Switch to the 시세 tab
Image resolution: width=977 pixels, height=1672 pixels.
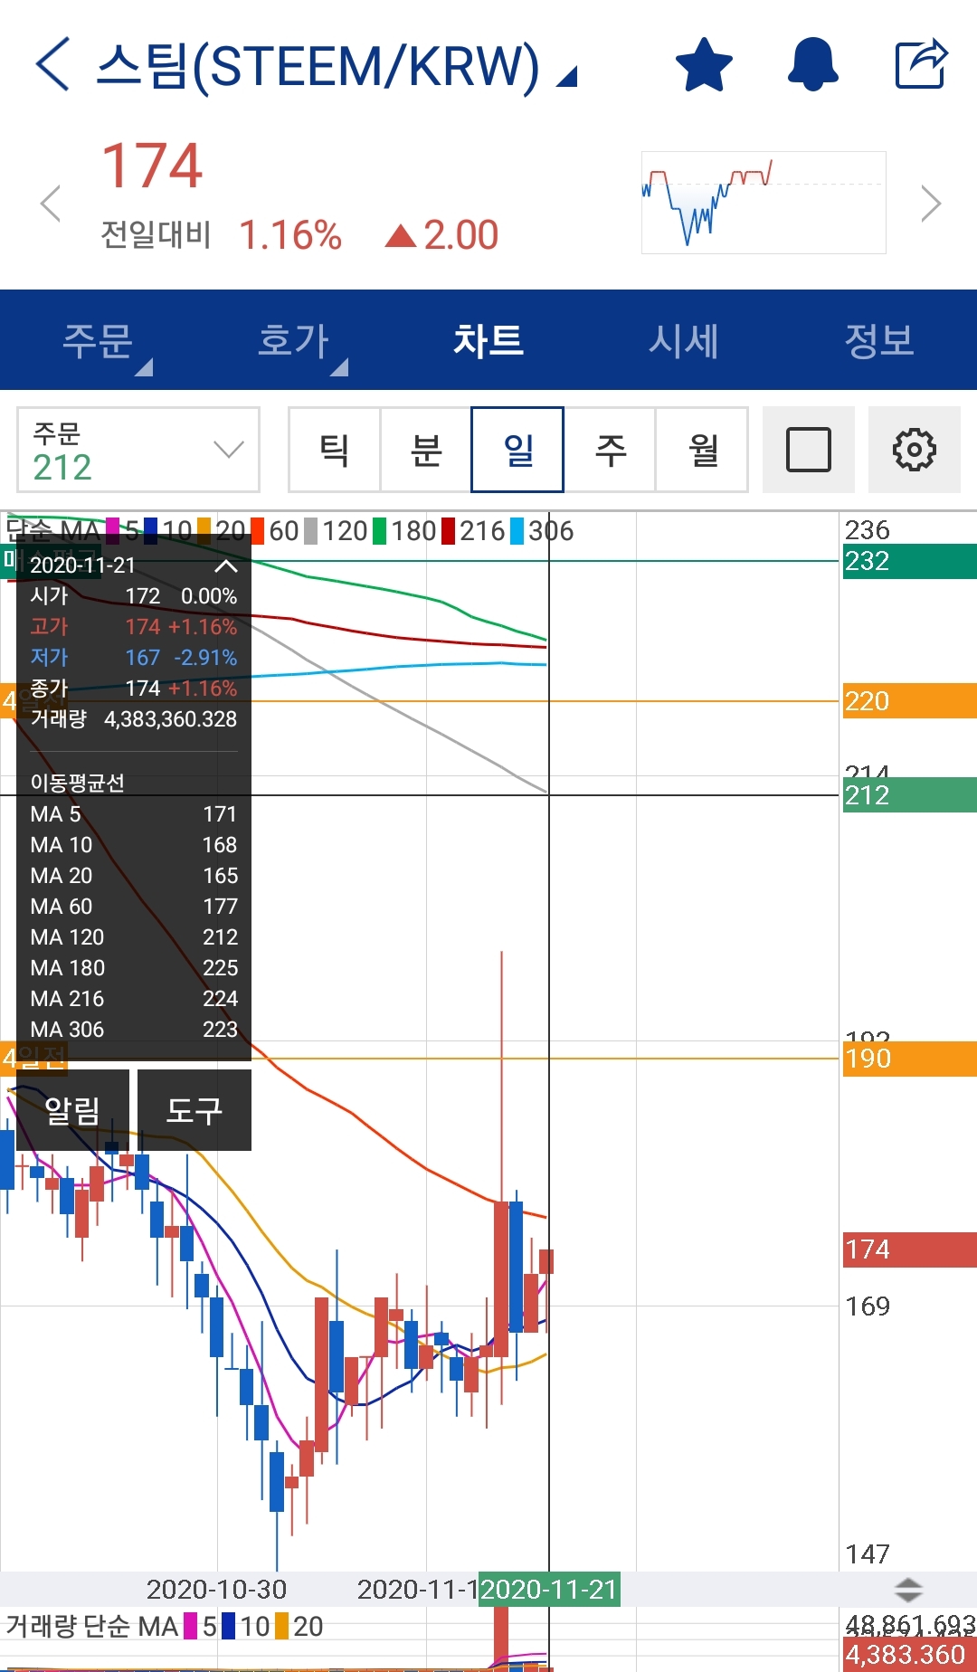pos(684,341)
